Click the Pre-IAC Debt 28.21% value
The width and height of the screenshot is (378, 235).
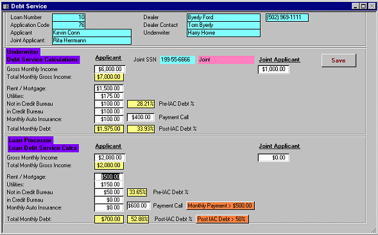(x=141, y=104)
